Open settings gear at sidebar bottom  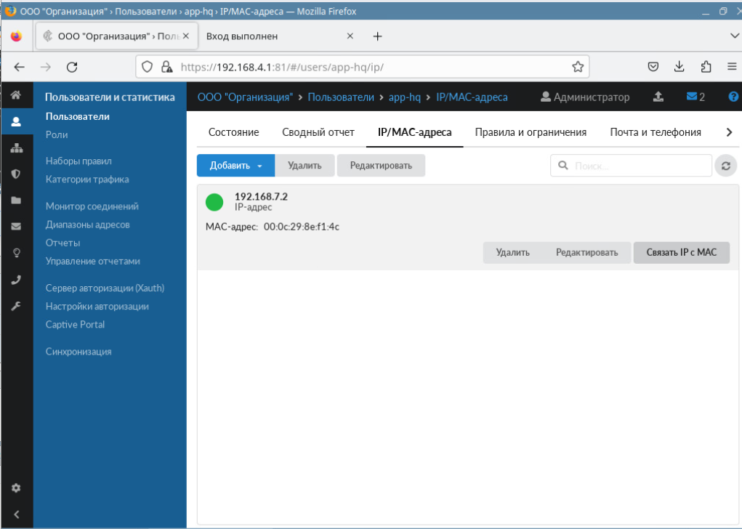16,488
